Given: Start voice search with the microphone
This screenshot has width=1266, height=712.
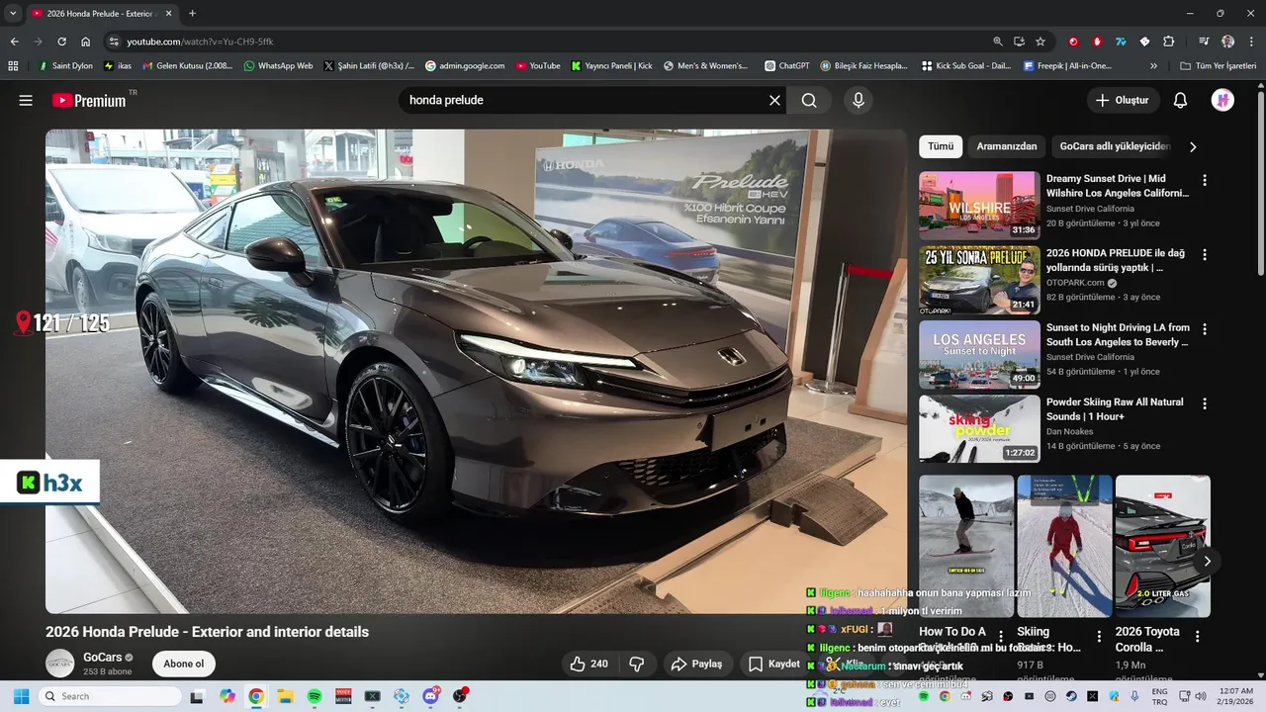Looking at the screenshot, I should 858,100.
